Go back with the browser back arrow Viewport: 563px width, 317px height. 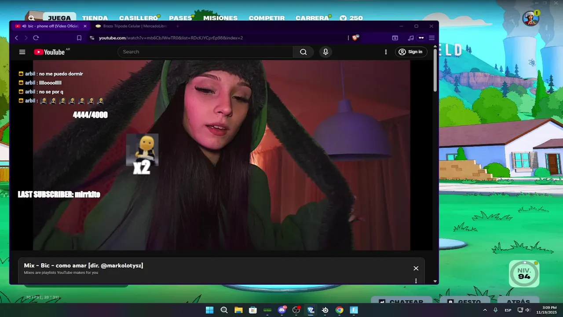(17, 38)
